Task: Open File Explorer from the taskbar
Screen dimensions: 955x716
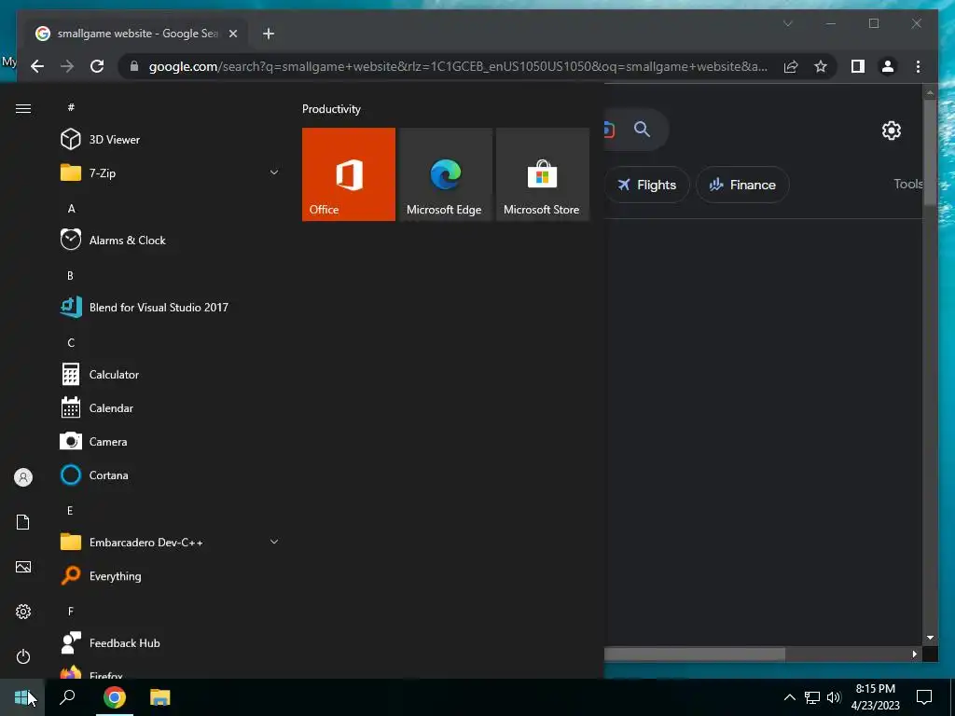Action: (x=160, y=697)
